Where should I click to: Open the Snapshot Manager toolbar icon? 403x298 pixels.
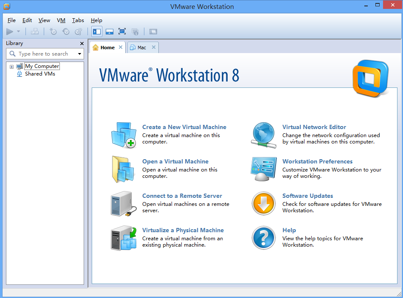click(x=79, y=31)
